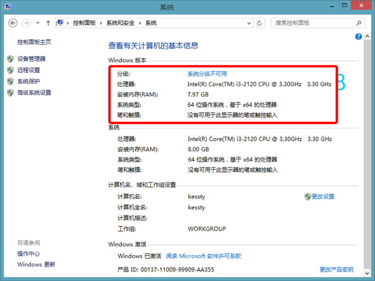The width and height of the screenshot is (375, 281).
Task: Open help with the blue question mark
Action: pos(358,37)
